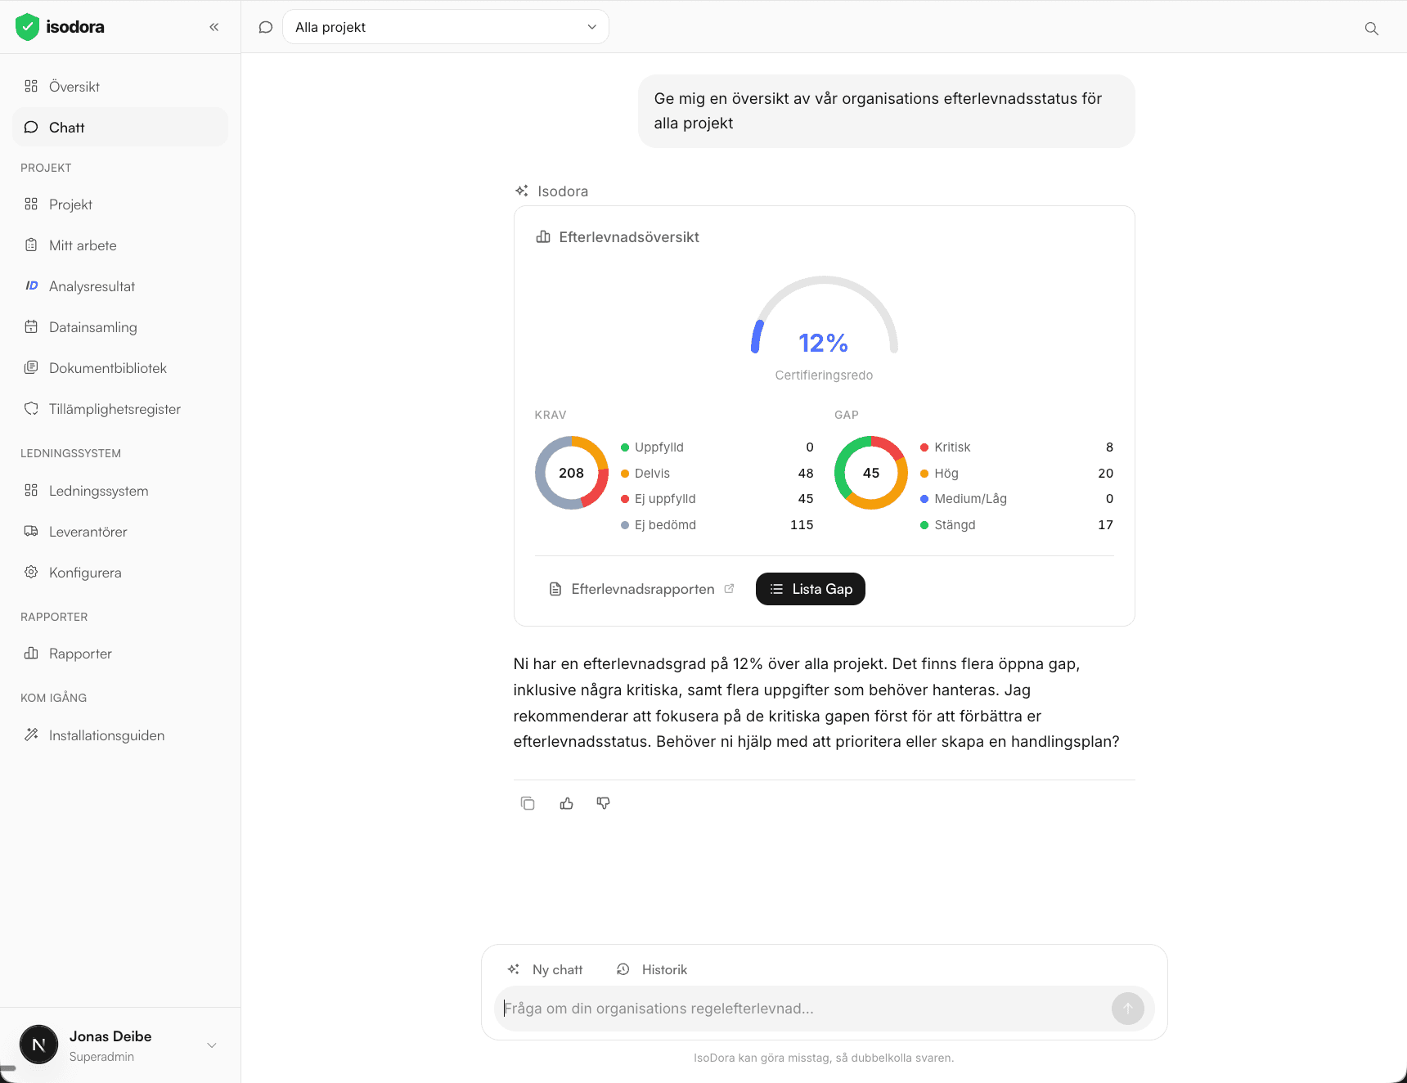
Task: Click the Certifieringsredo gauge
Action: pos(824,342)
